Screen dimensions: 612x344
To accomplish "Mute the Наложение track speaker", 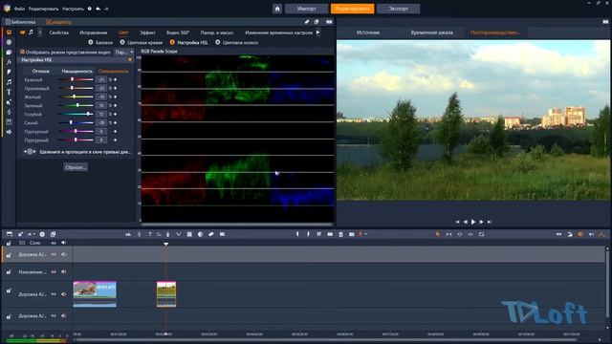I will 64,271.
